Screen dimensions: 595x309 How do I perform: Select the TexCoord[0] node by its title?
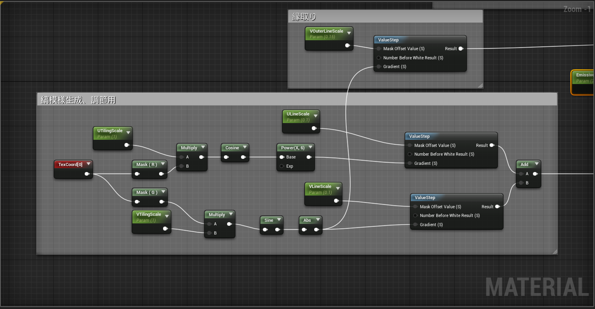[x=70, y=164]
